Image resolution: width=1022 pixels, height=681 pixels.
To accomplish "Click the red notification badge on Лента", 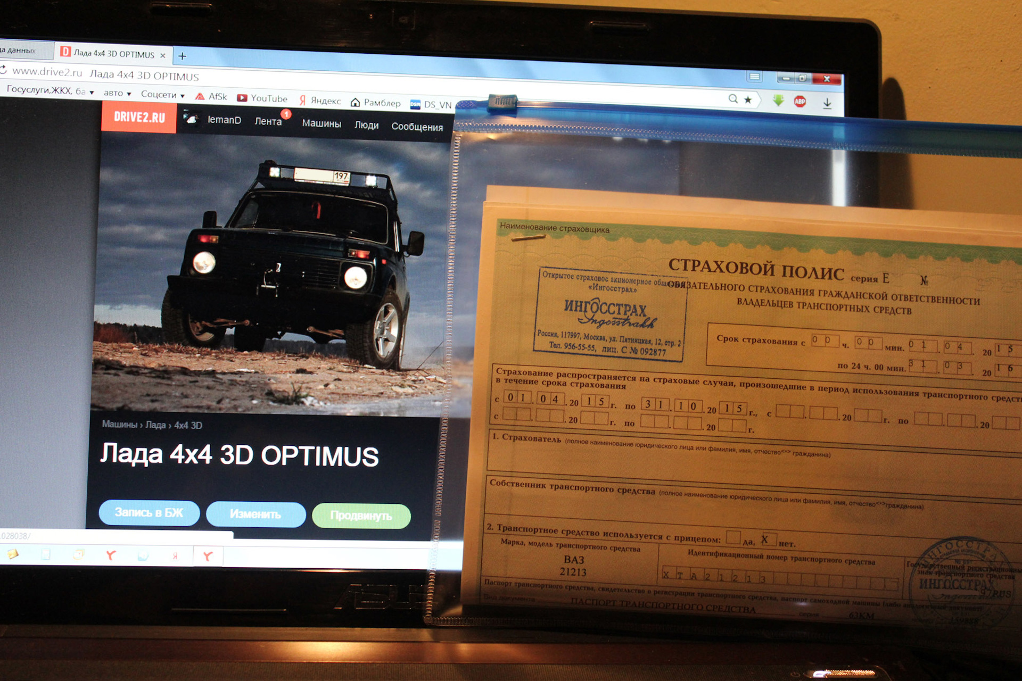I will tap(286, 114).
